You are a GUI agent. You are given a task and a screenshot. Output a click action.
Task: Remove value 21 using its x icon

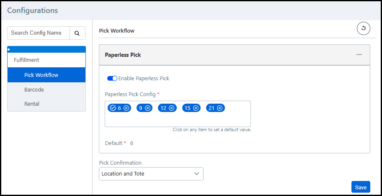coord(219,108)
